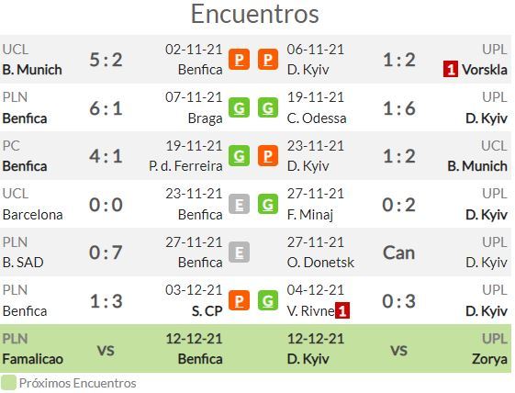The height and width of the screenshot is (393, 515).
Task: Open the upcoming Famalicao vs Benfica match
Action: [x=112, y=349]
